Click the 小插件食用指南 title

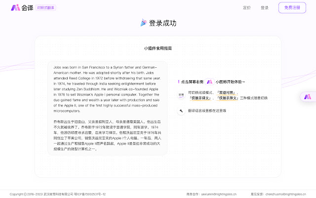(158, 49)
